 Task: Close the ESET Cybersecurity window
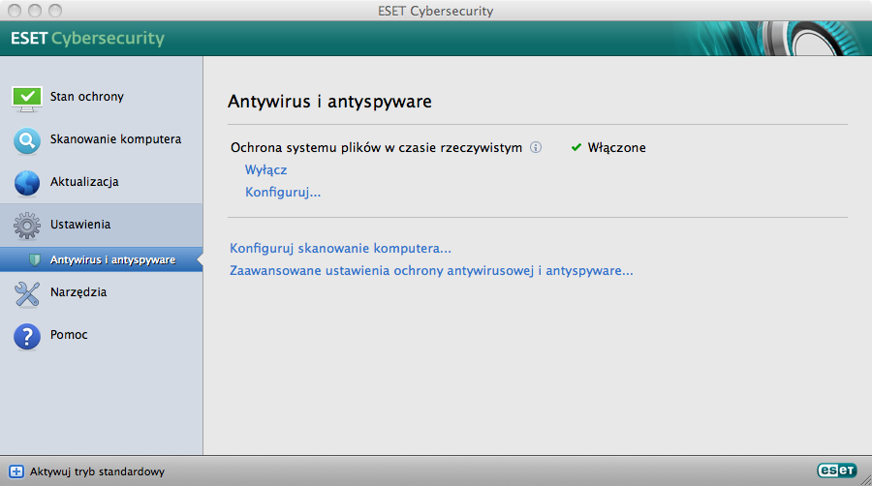tap(15, 11)
